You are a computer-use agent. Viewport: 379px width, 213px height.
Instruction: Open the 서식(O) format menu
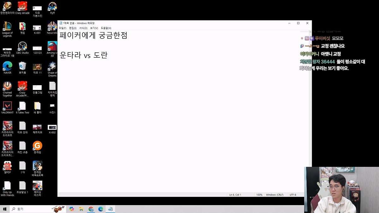pyautogui.click(x=83, y=28)
